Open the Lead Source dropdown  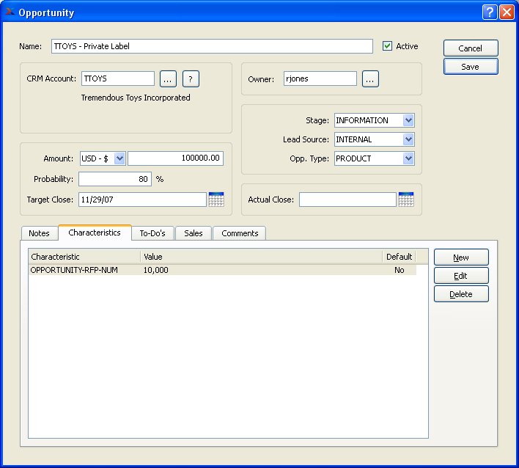click(x=408, y=139)
